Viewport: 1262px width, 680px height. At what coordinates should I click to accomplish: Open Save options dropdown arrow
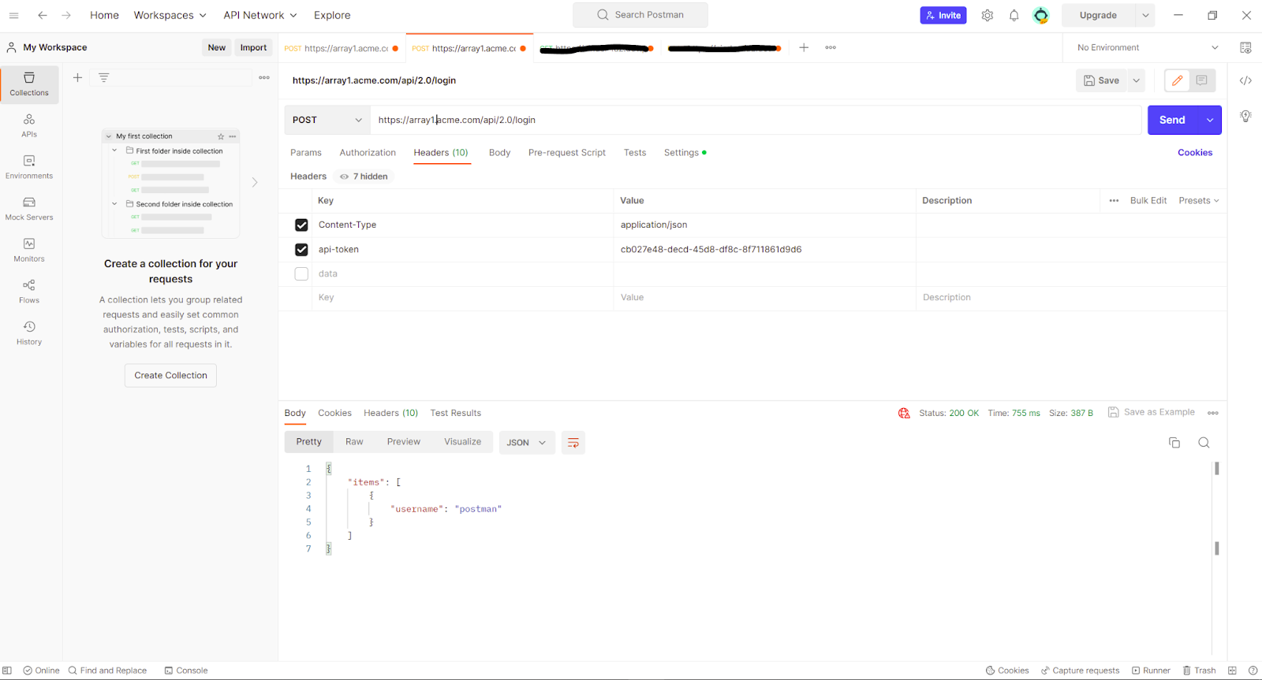(1137, 80)
